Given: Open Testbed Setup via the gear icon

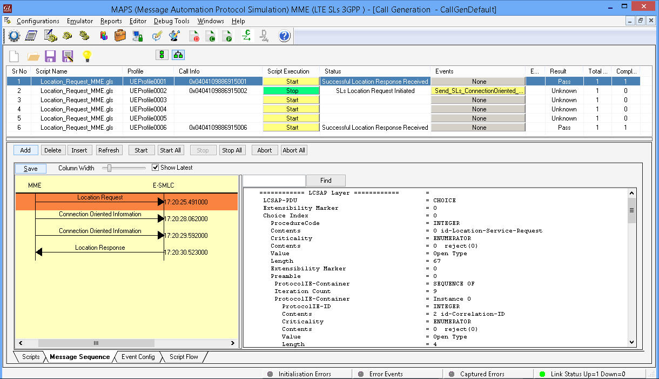Looking at the screenshot, I should point(14,36).
